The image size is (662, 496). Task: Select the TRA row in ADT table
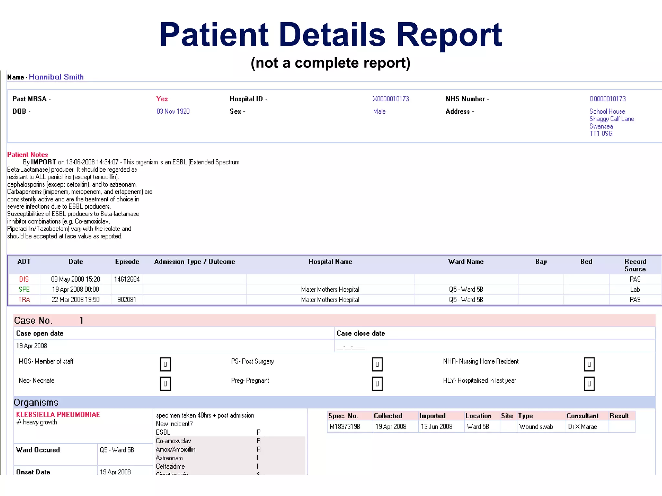pyautogui.click(x=335, y=300)
